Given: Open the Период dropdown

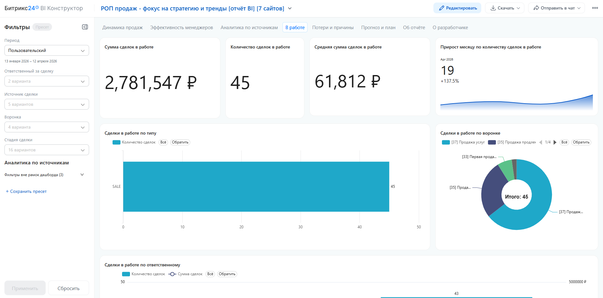Looking at the screenshot, I should click(x=47, y=51).
